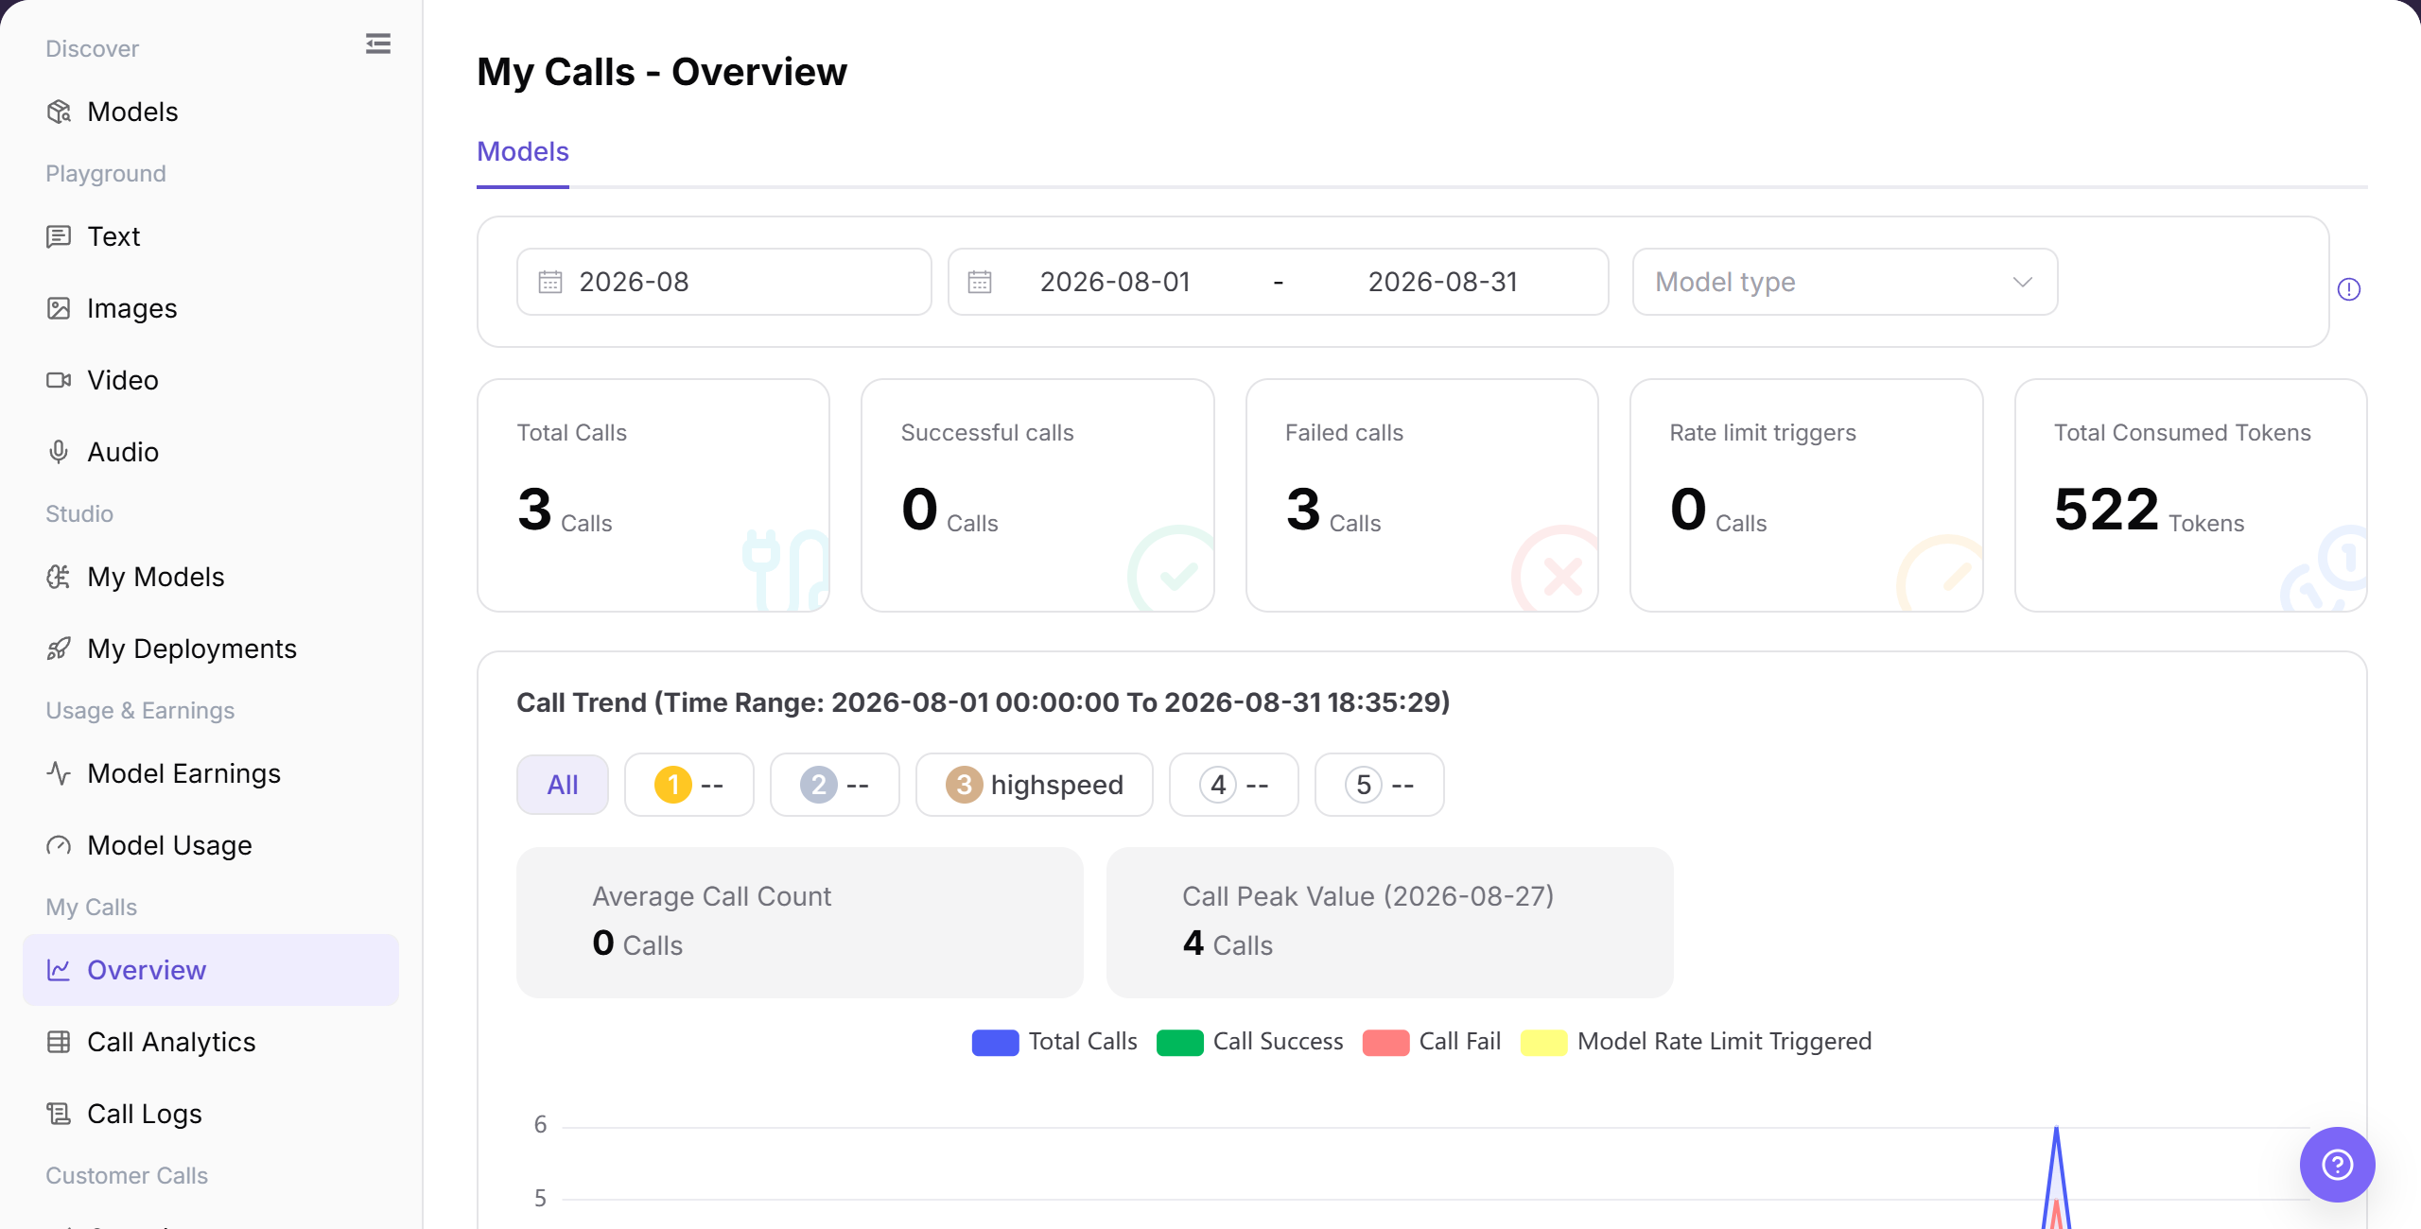Image resolution: width=2421 pixels, height=1229 pixels.
Task: Switch to the Models tab
Action: pyautogui.click(x=523, y=151)
